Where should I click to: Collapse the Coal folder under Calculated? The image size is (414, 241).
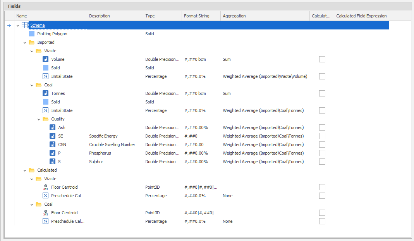[32, 205]
